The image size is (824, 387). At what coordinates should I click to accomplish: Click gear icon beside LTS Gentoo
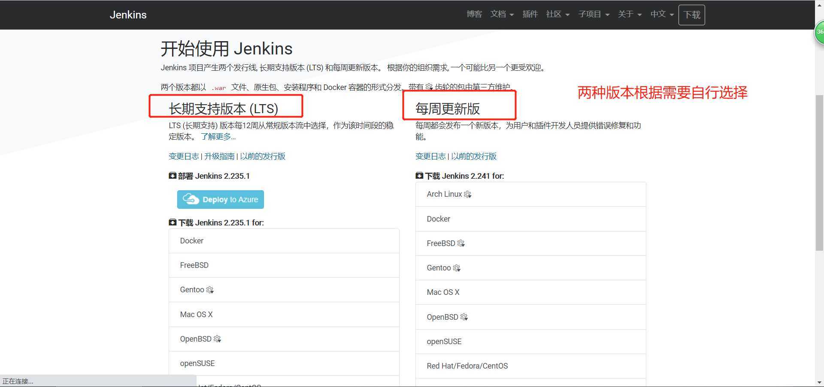click(210, 290)
